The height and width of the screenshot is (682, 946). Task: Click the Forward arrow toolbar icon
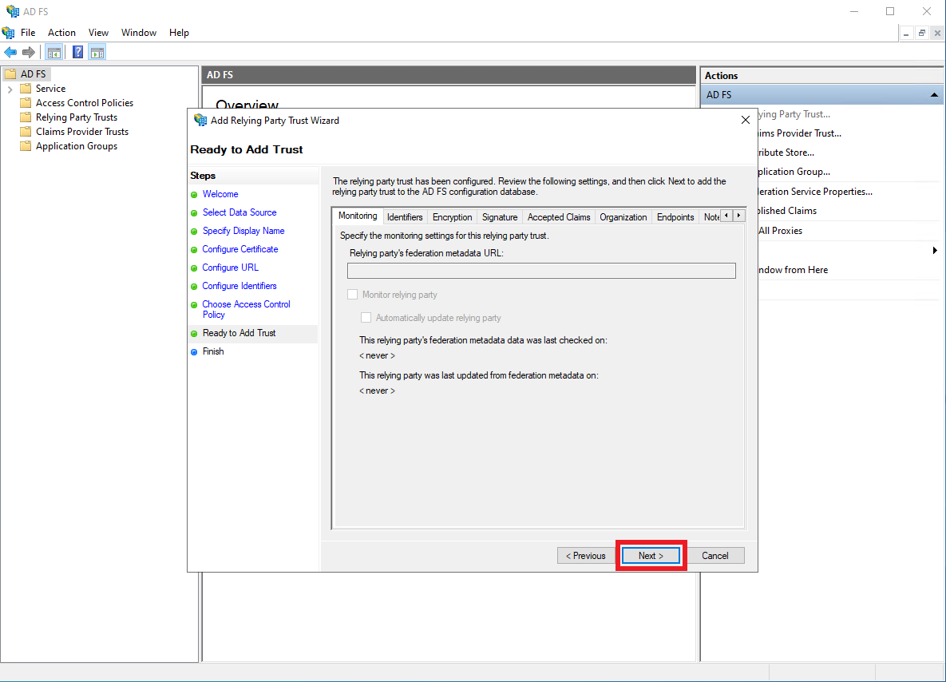click(x=29, y=53)
